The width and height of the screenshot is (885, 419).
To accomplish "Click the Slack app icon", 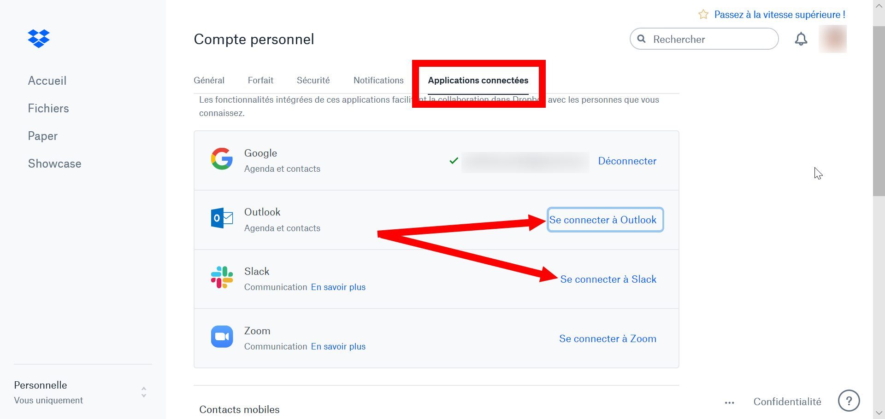I will (x=222, y=277).
